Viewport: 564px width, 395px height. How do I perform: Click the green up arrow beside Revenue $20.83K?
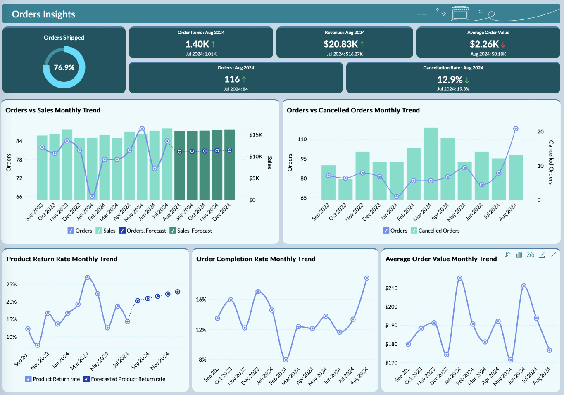tap(362, 44)
